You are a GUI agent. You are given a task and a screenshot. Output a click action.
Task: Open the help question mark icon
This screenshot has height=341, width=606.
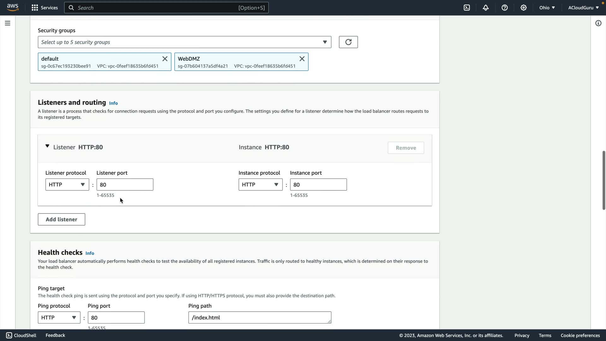505,8
